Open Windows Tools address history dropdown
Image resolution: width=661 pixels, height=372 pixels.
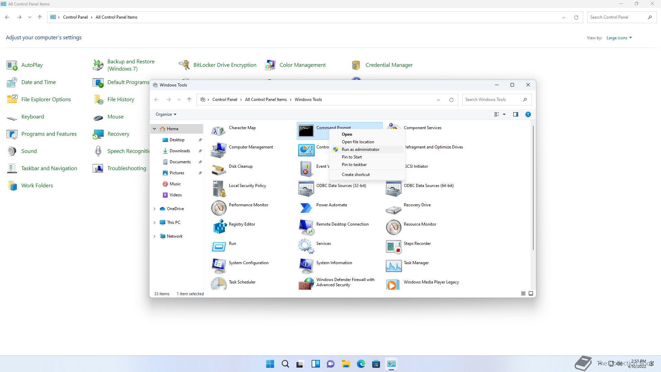coord(439,100)
